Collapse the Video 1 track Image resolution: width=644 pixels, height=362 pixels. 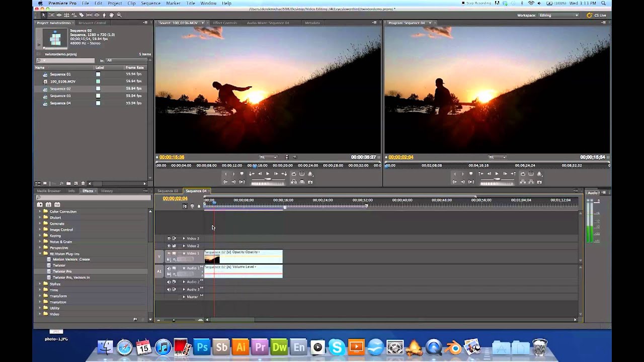click(184, 253)
